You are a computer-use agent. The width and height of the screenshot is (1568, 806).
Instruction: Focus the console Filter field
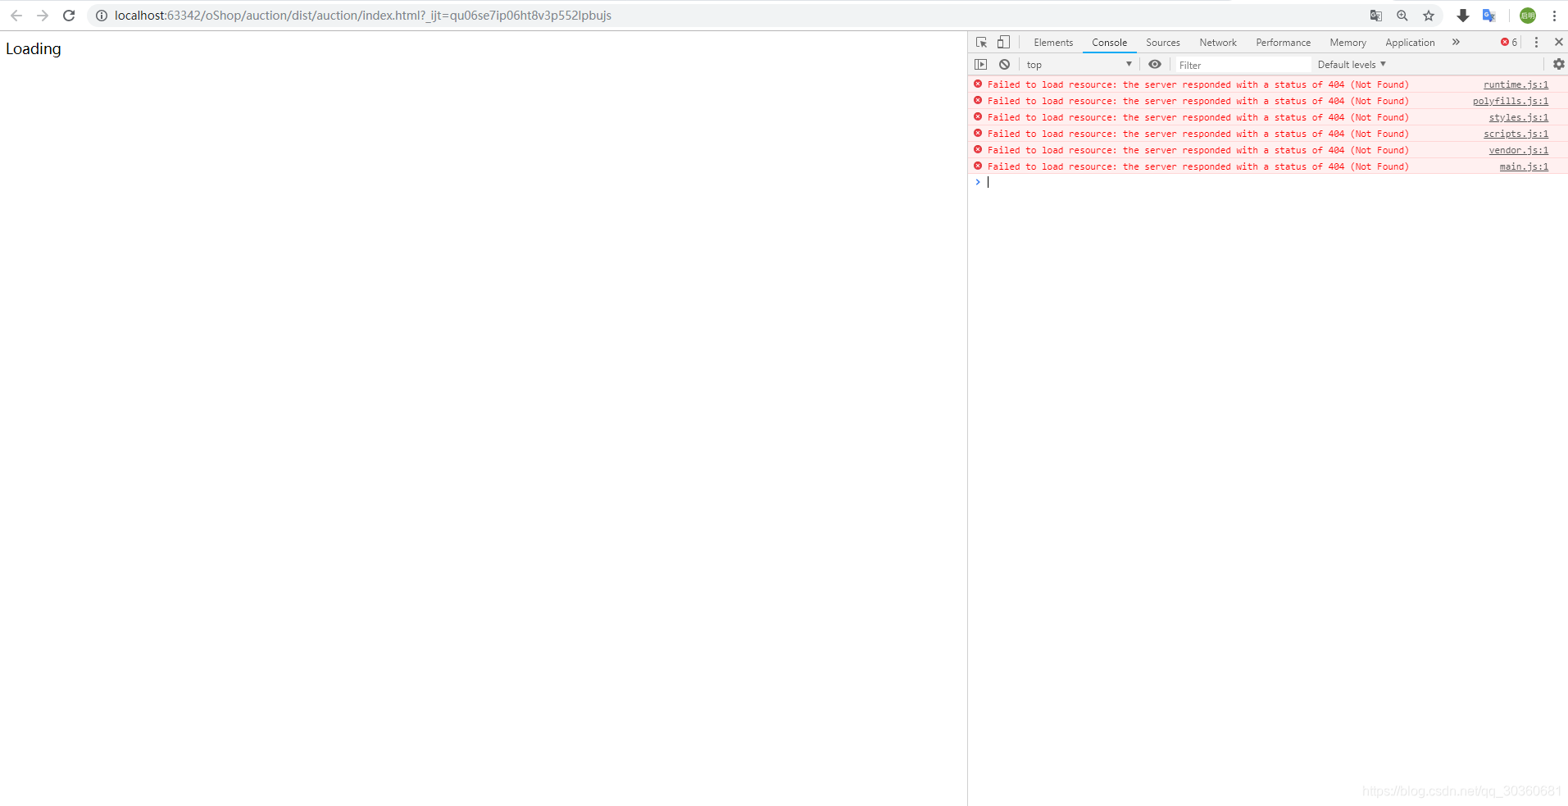pos(1243,65)
